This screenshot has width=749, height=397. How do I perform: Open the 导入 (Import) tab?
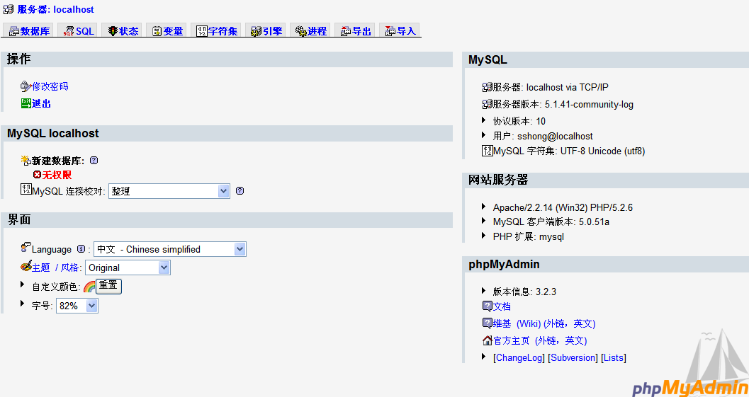pos(400,31)
